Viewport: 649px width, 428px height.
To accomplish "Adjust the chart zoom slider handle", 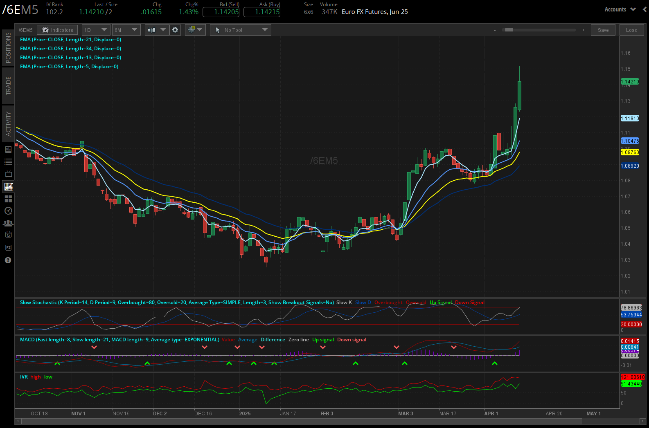I will tap(509, 30).
